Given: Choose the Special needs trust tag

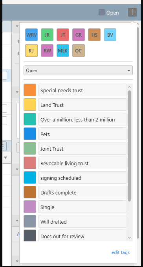Looking at the screenshot, I should point(82,90).
